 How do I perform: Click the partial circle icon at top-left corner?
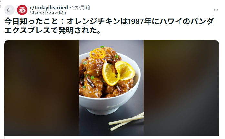(1, 3)
